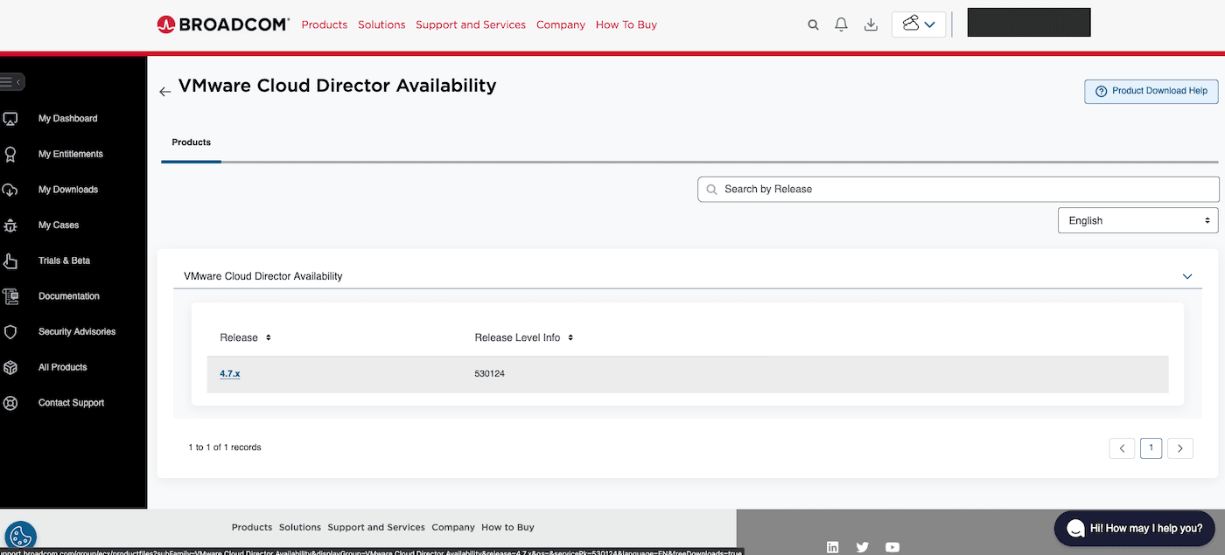Screen dimensions: 1225x555
Task: Open notifications bell icon
Action: (841, 24)
